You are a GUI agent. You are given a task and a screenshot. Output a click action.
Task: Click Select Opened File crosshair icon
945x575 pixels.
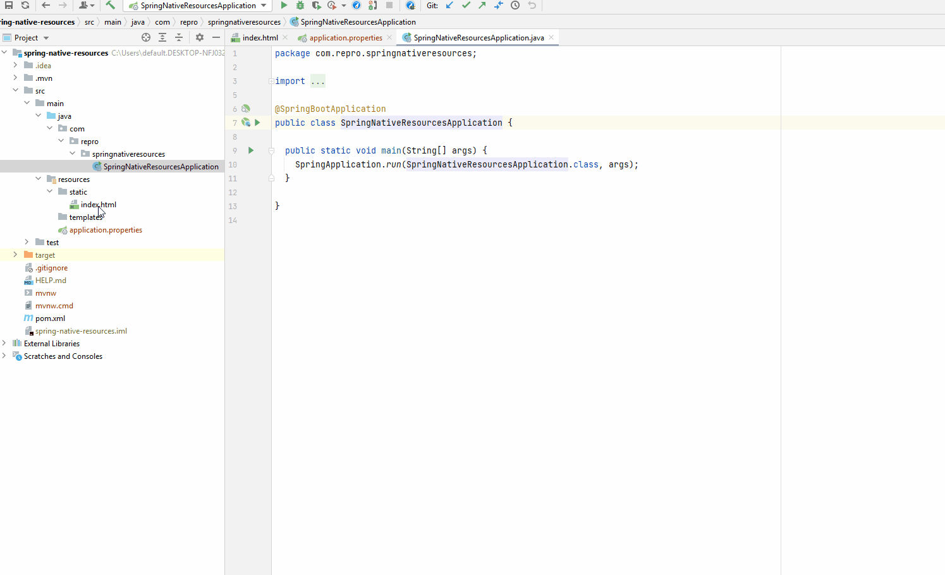pyautogui.click(x=146, y=37)
